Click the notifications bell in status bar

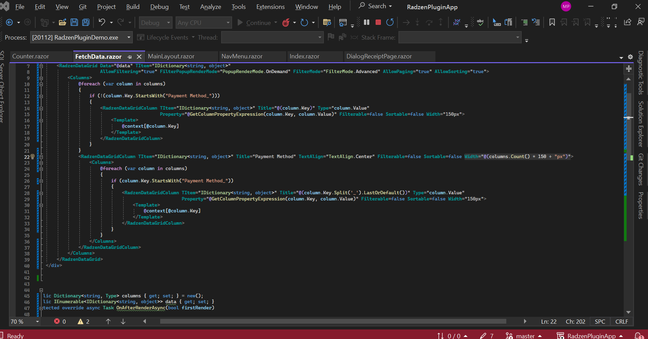point(639,336)
